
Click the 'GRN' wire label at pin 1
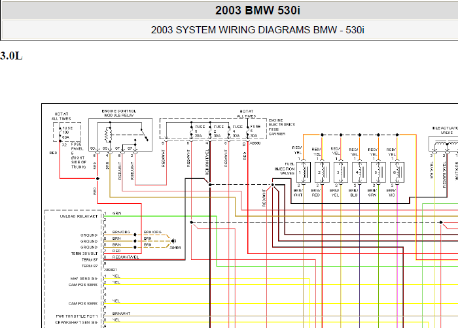(116, 213)
